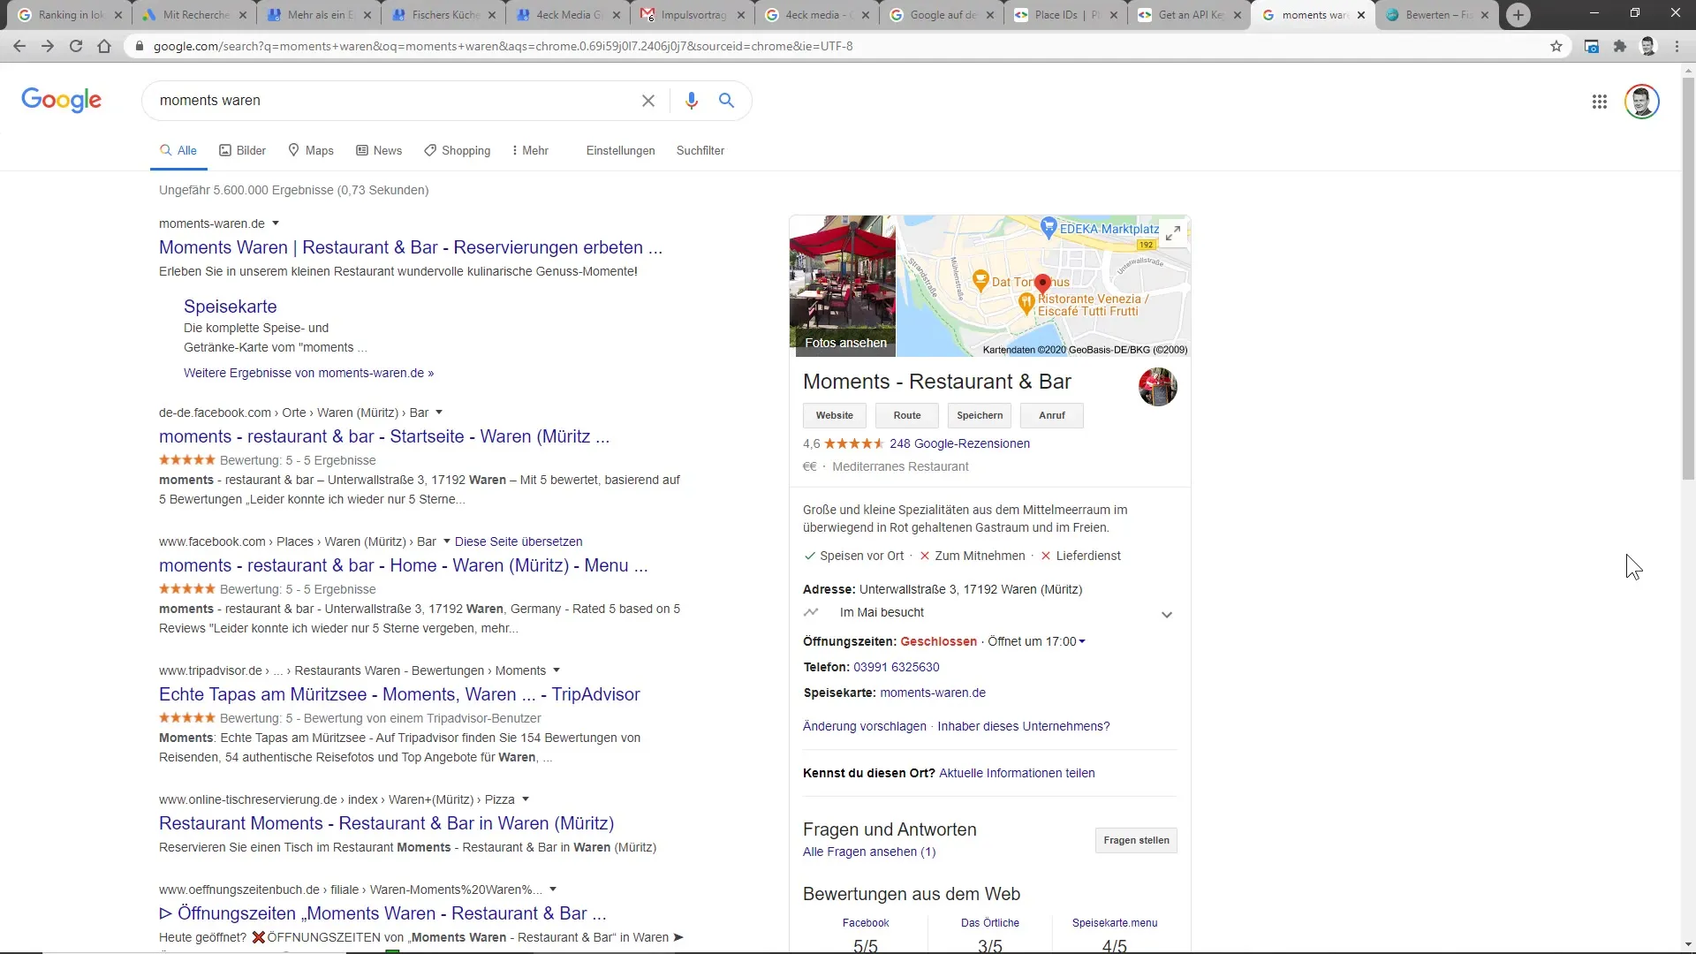Switch to the Shopping search tab
Image resolution: width=1696 pixels, height=954 pixels.
(458, 151)
